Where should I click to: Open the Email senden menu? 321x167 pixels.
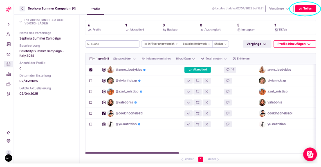(213, 59)
